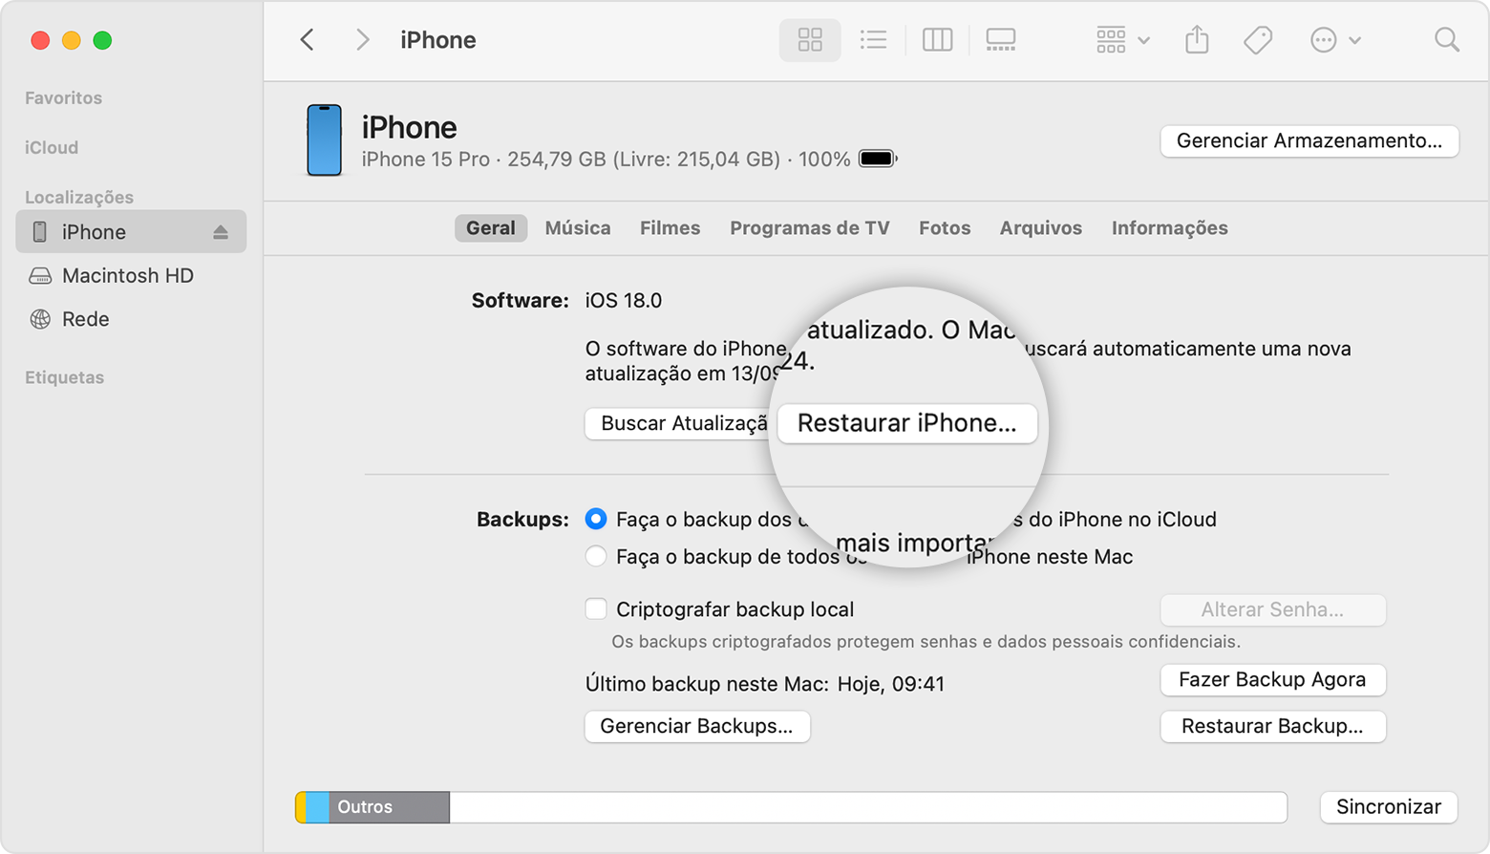
Task: Go back with the left chevron
Action: click(x=307, y=39)
